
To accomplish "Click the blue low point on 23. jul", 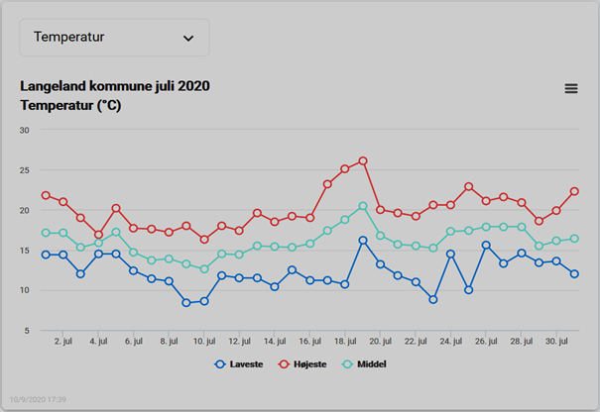I will pos(433,300).
